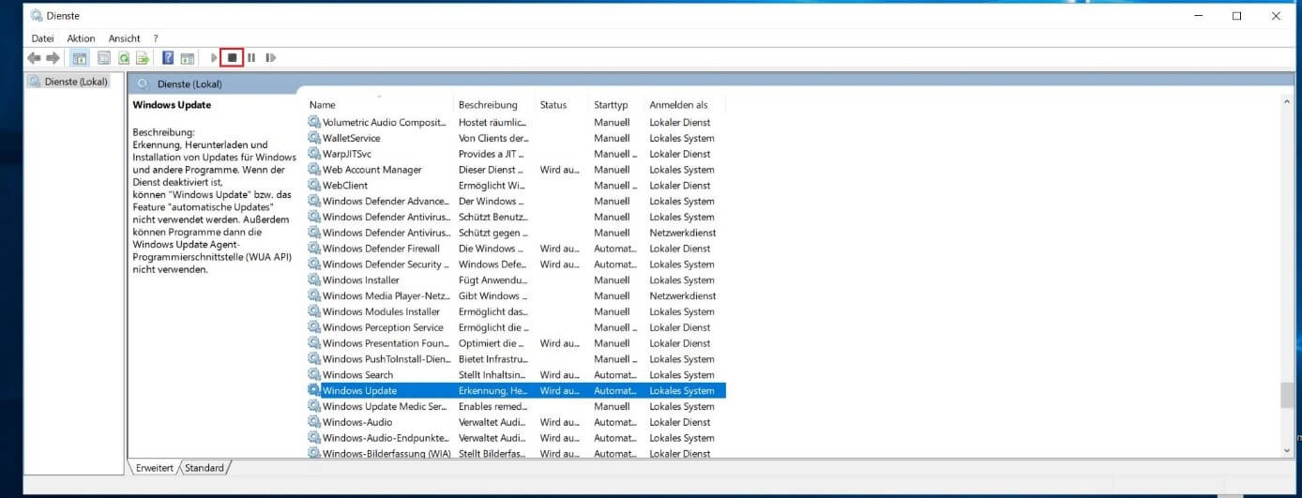Click the Dienste icon in the title bar
The image size is (1302, 498).
coord(37,16)
